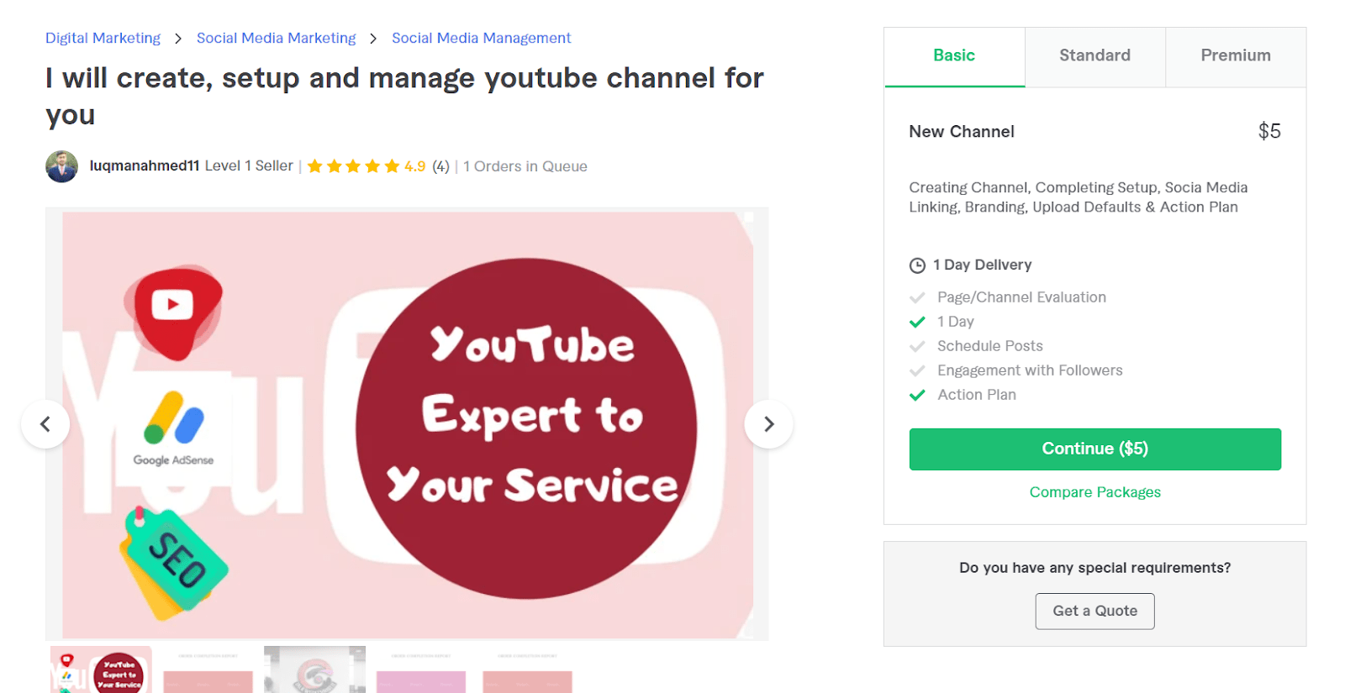Click the Level 1 Seller label

[249, 165]
